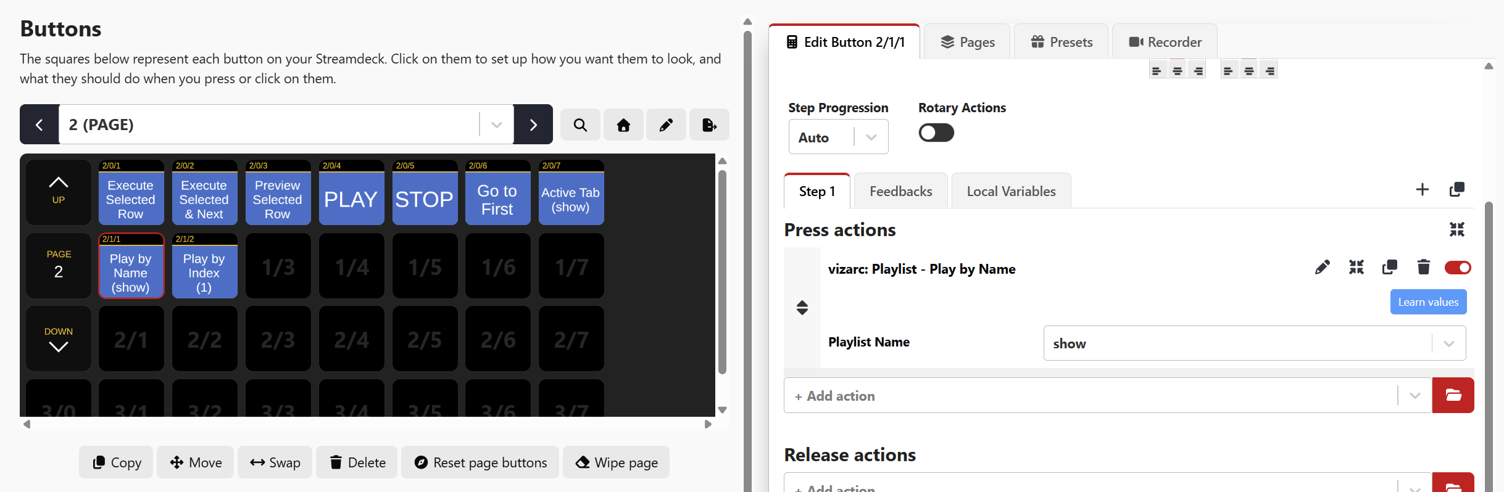This screenshot has height=492, width=1504.
Task: Click pencil icon to edit page name
Action: point(666,125)
